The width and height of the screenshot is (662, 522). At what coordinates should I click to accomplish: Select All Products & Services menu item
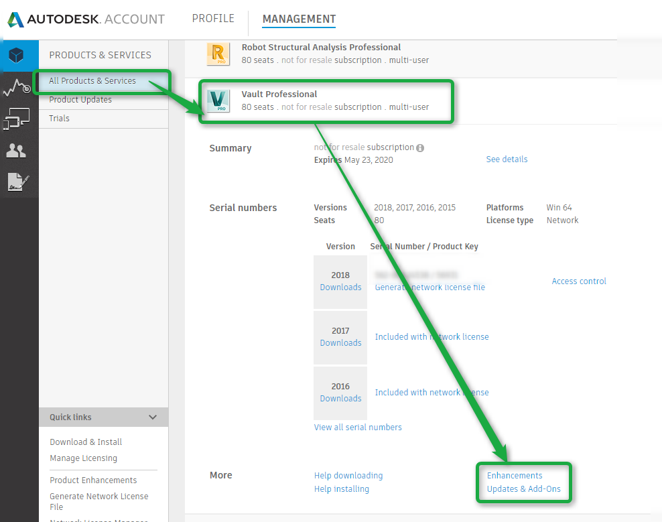[x=103, y=80]
